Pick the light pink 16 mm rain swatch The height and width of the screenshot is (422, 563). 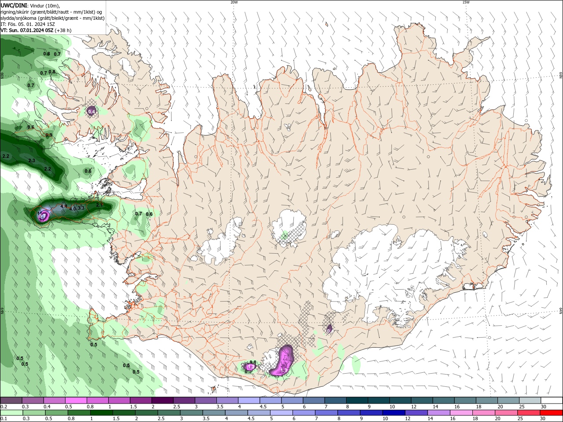point(461,413)
